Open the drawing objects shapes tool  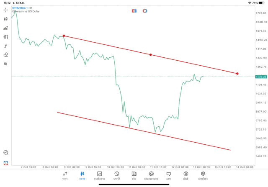click(x=6, y=54)
